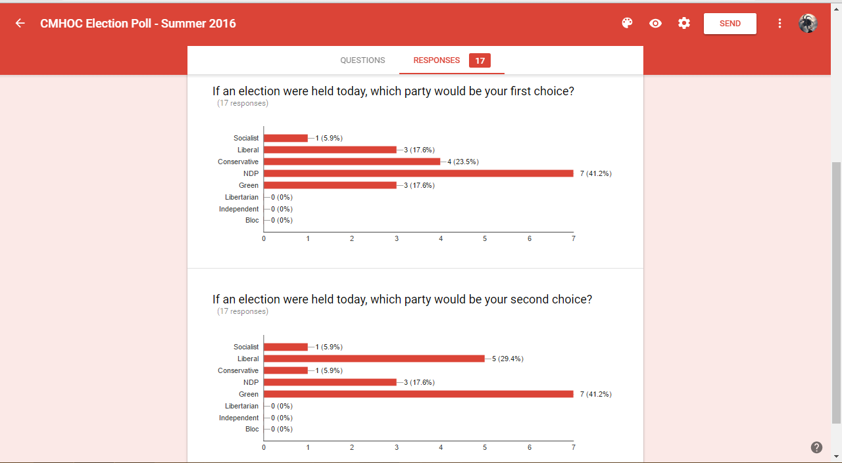Click the 17 responses count badge
The width and height of the screenshot is (842, 463).
(x=480, y=60)
